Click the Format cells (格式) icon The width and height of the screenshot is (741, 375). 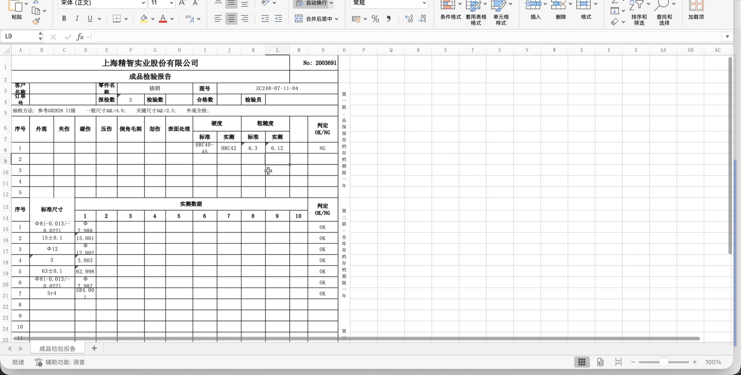[584, 5]
